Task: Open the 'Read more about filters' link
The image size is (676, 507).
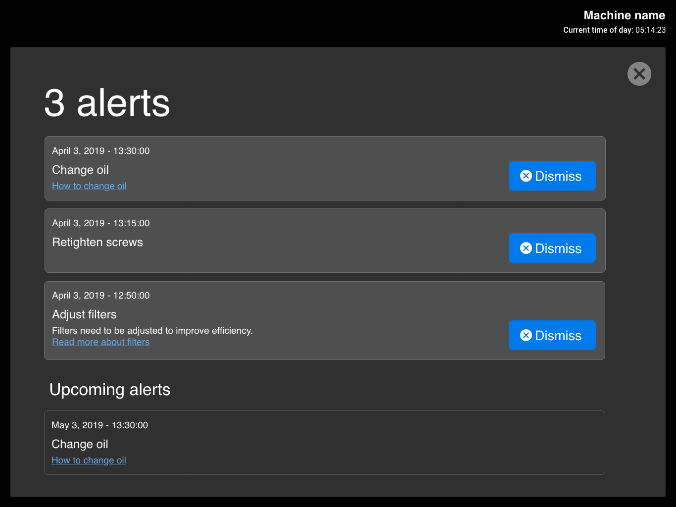Action: pos(100,342)
